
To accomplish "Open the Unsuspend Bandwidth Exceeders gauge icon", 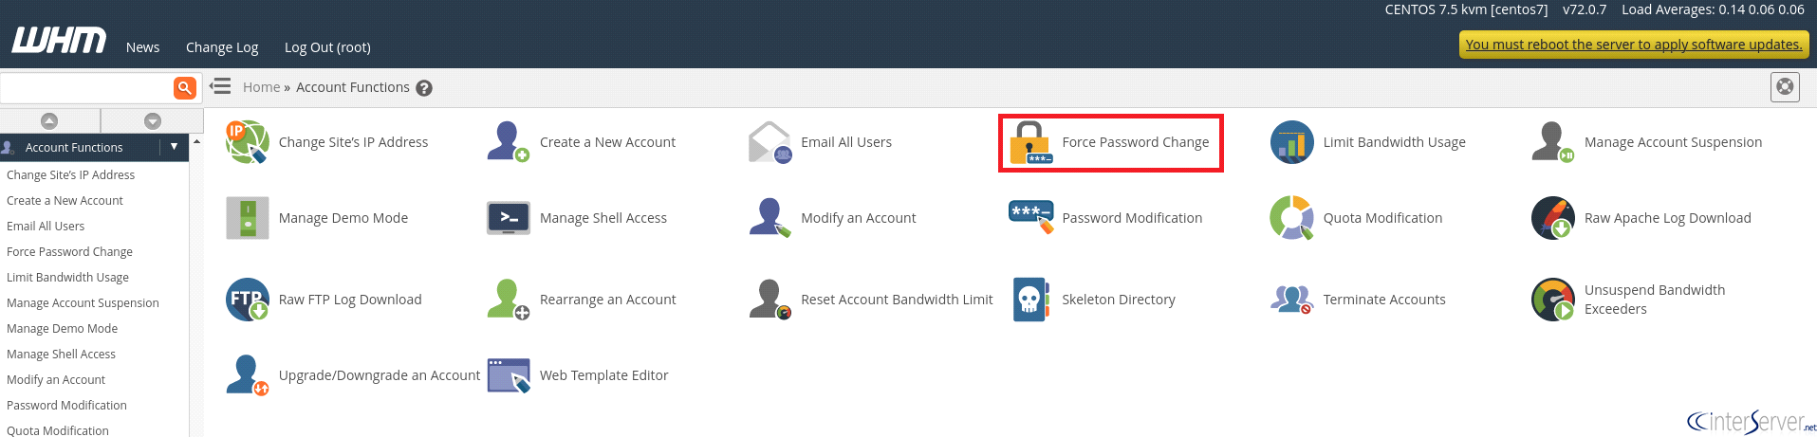I will coord(1553,300).
